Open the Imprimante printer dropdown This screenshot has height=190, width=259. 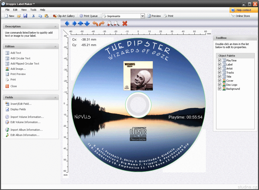[x=143, y=16]
